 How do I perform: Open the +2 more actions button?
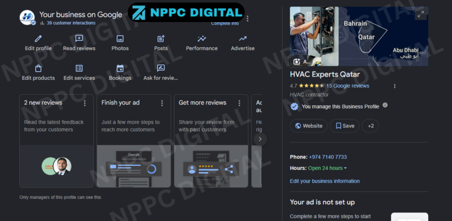[370, 126]
